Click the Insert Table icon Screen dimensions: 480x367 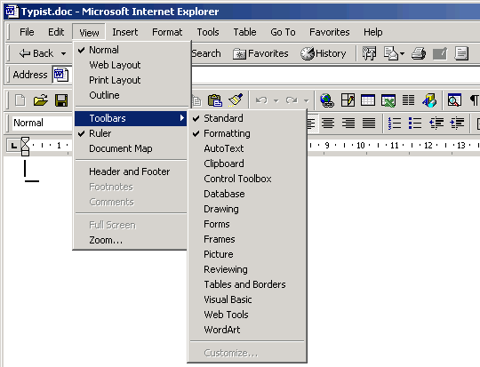pos(368,100)
